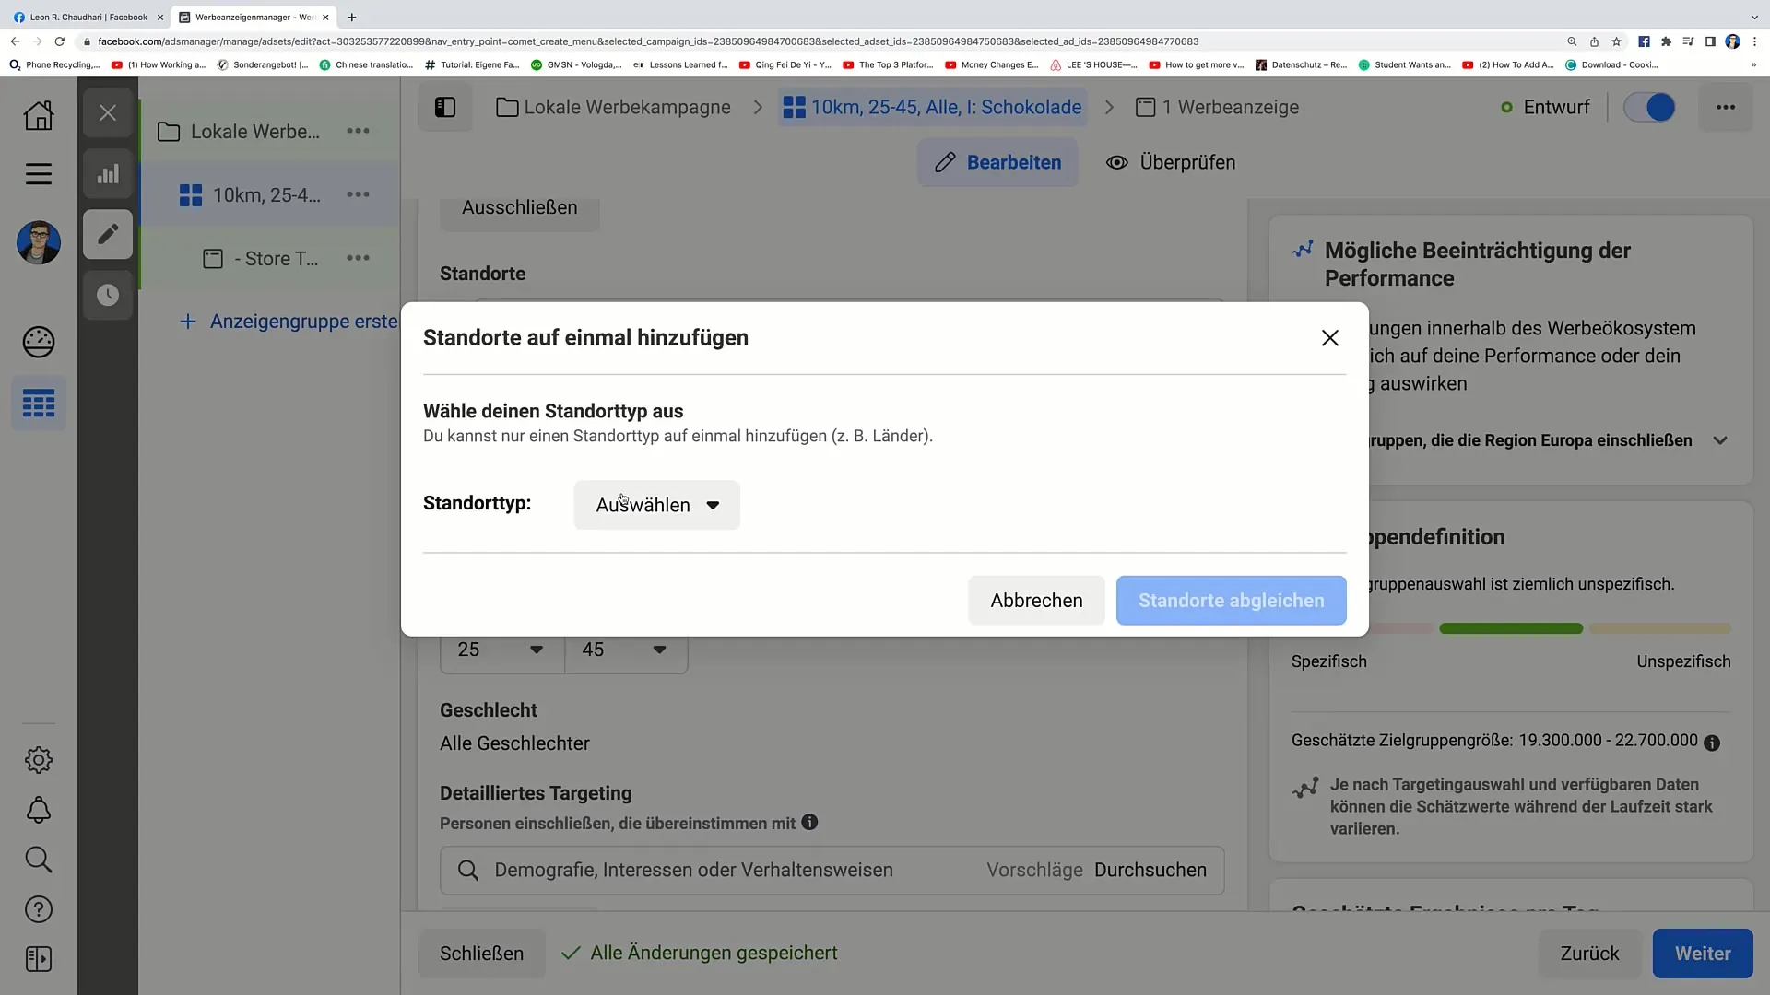1770x995 pixels.
Task: Open the Facebook home icon in sidebar
Action: pyautogui.click(x=39, y=115)
